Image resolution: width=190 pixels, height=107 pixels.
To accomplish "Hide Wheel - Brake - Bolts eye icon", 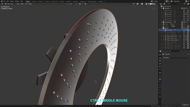I will coord(186,36).
